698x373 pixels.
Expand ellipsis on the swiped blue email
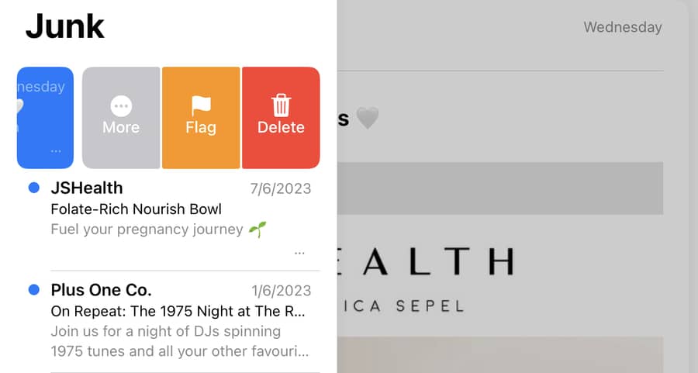coord(56,151)
